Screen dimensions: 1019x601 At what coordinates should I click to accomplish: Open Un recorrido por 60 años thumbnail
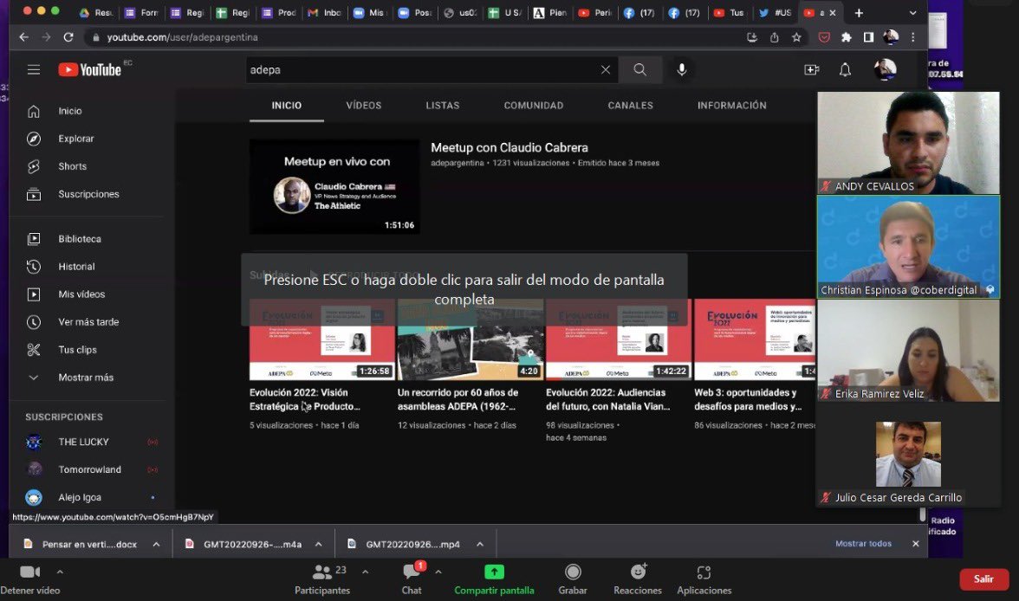(471, 339)
